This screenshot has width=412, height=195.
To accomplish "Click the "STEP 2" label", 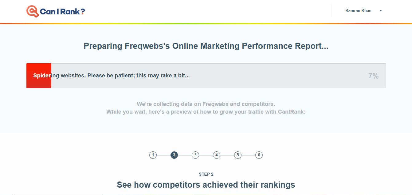I will coord(206,174).
